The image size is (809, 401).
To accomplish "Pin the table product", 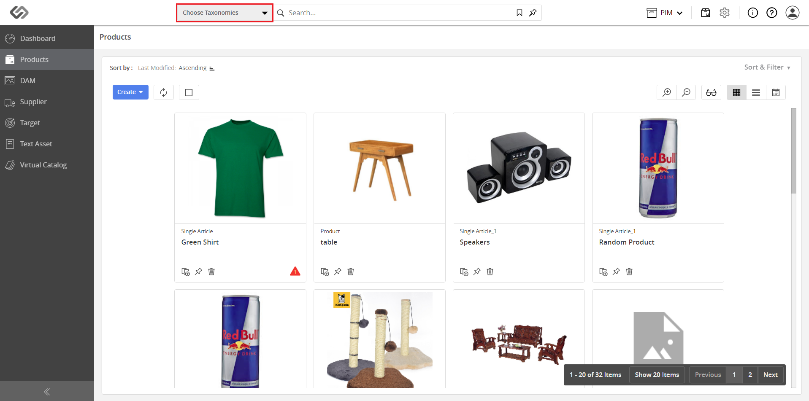I will [338, 272].
